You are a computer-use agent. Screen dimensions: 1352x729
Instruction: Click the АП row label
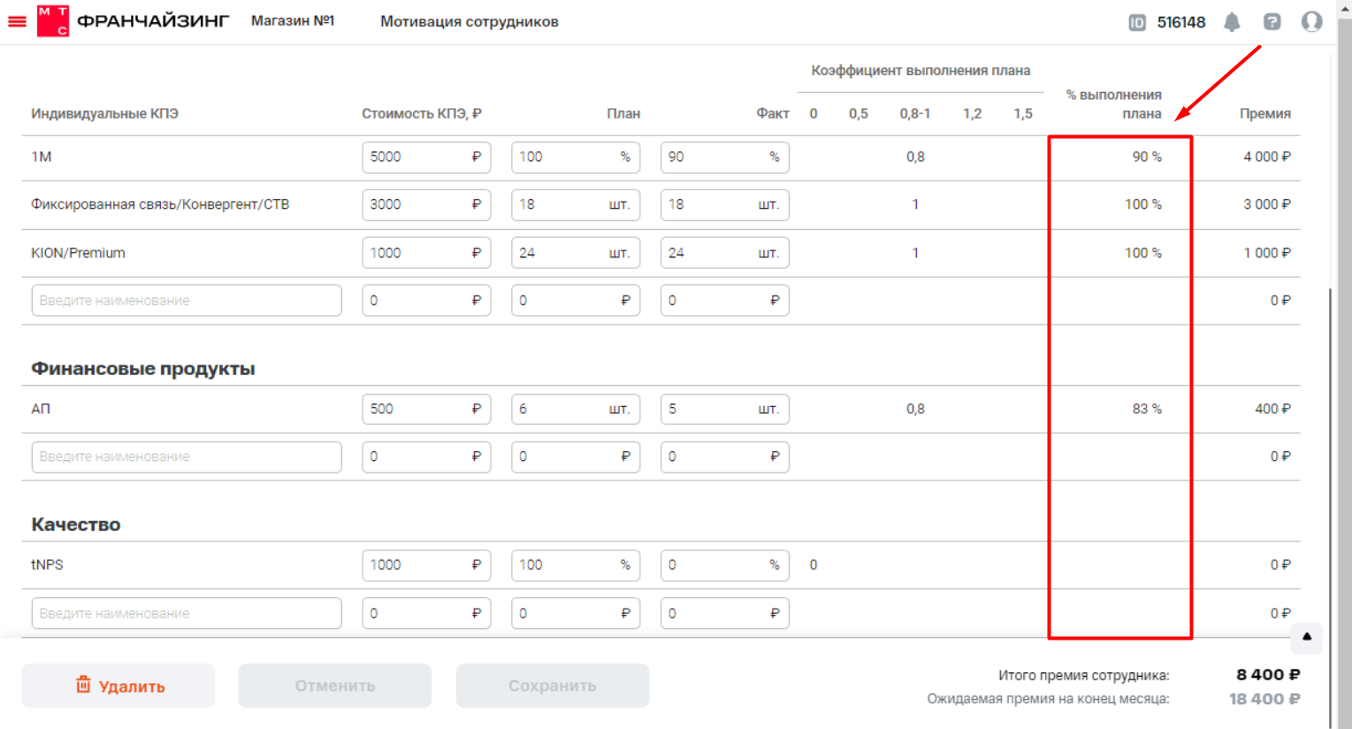(x=41, y=409)
